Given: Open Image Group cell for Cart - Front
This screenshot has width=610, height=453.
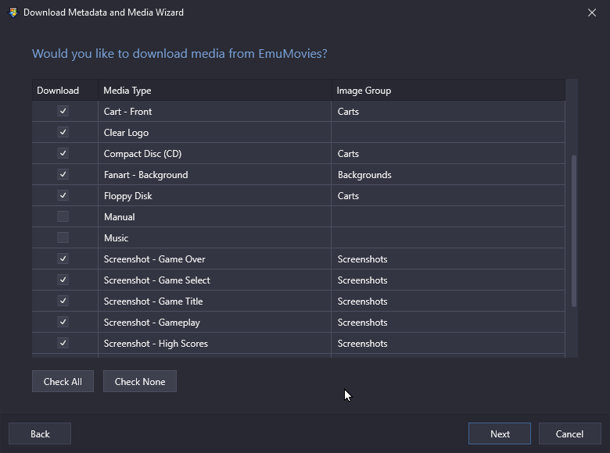Looking at the screenshot, I should [448, 112].
